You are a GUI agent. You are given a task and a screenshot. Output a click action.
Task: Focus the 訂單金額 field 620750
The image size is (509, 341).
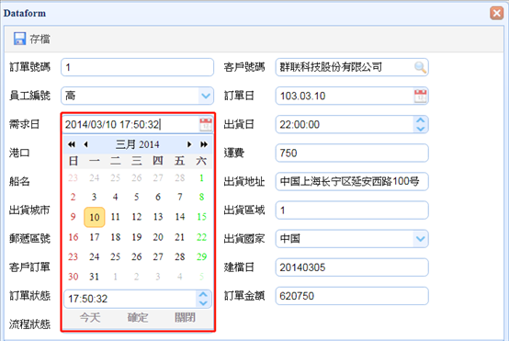[352, 296]
